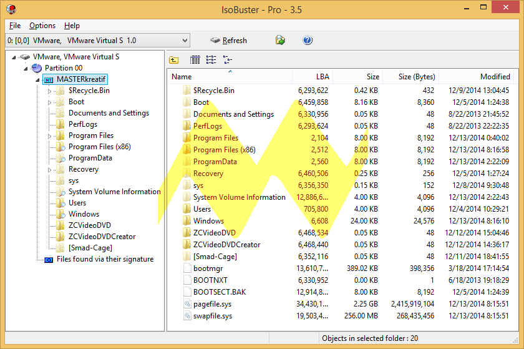Click BOOTSECT.BAK file icon in list
524x349 pixels.
click(187, 292)
